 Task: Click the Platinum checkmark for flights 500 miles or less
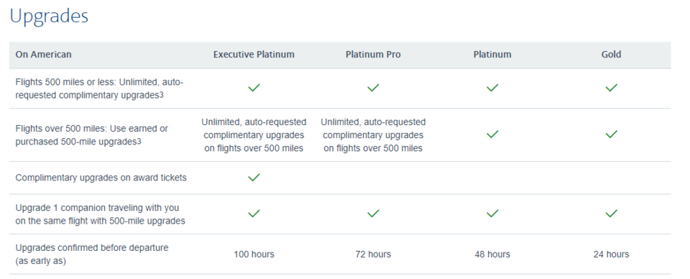[492, 88]
